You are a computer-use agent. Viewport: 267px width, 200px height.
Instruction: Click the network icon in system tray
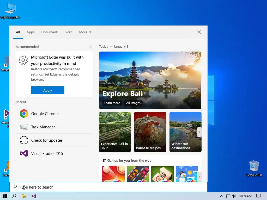tap(228, 196)
